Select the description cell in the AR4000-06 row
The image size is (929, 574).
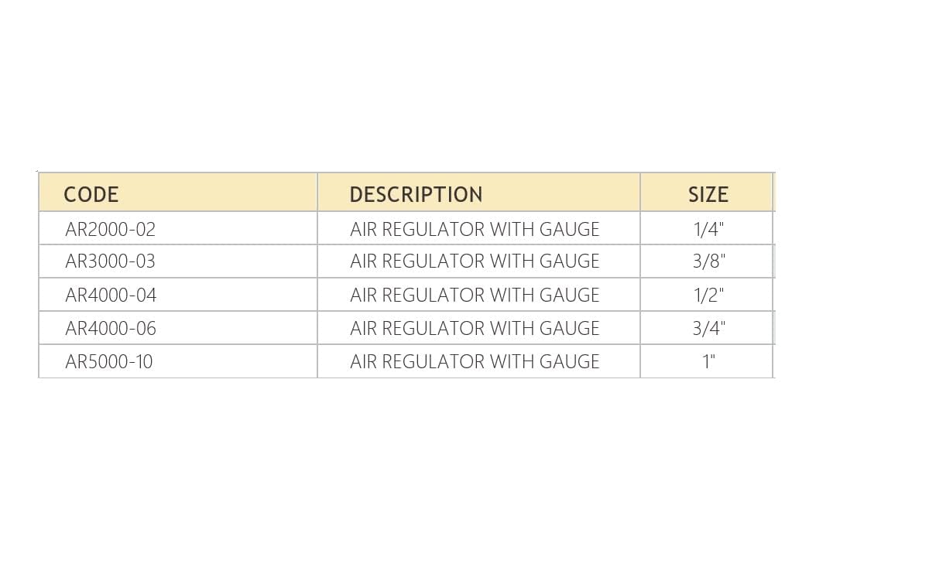475,328
